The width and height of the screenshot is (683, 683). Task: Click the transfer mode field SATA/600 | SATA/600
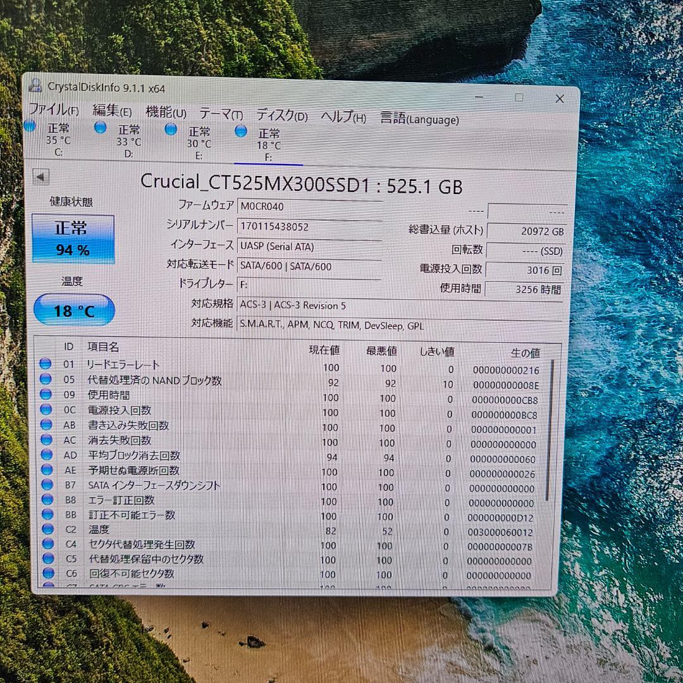(309, 266)
